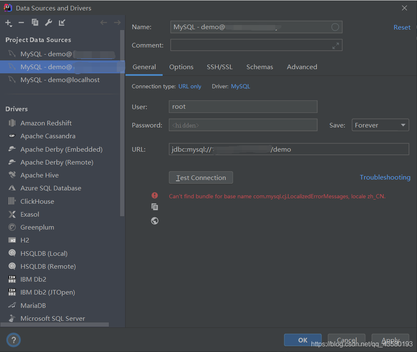Switch to the Schemas tab
This screenshot has height=352, width=417.
[x=259, y=67]
